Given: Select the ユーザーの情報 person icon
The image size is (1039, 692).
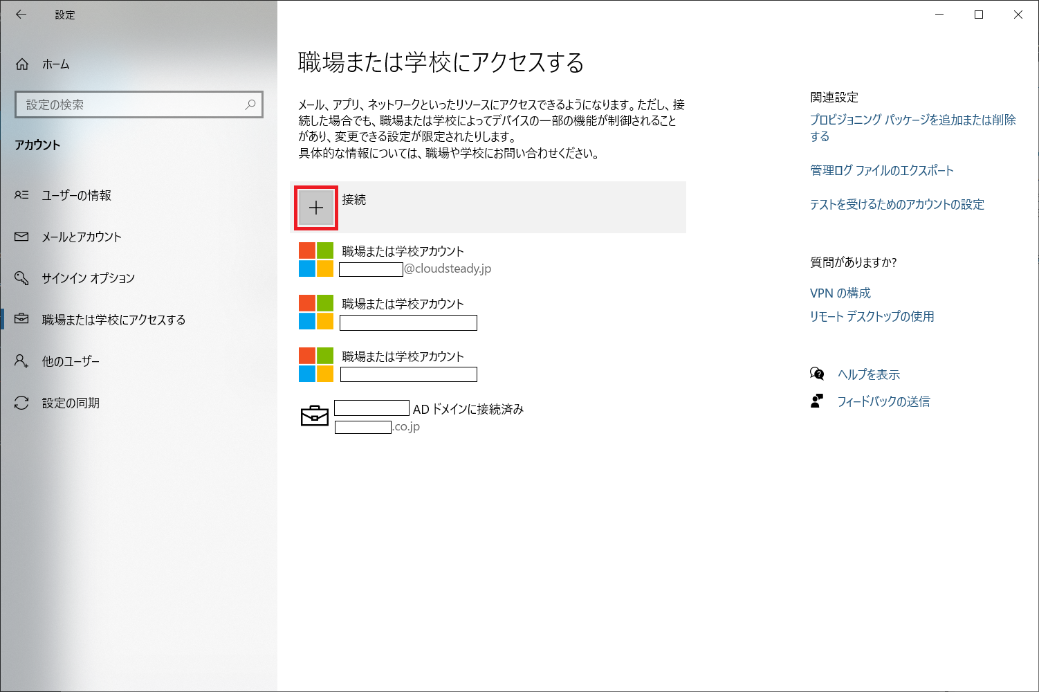Looking at the screenshot, I should [x=22, y=195].
